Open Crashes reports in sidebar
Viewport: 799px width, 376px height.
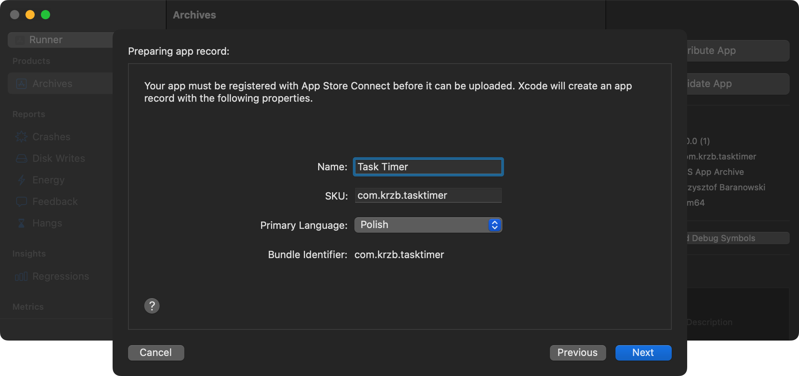point(51,137)
